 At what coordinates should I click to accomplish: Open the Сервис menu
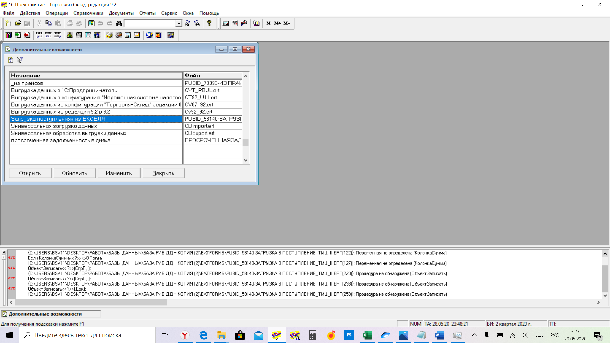(x=169, y=13)
